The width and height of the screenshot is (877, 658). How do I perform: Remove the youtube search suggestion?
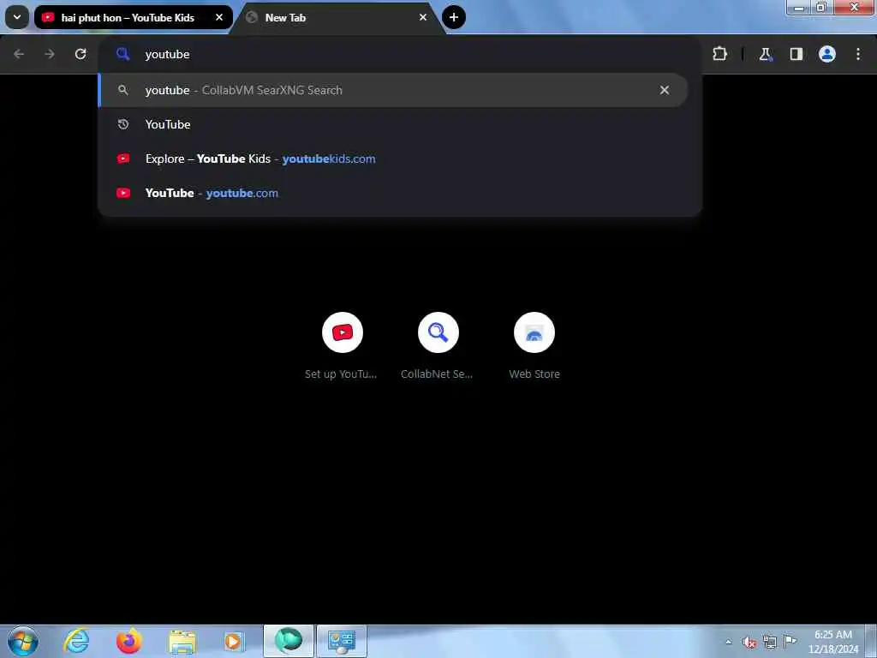(664, 90)
